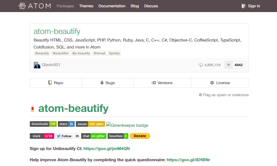
Task: Click the downloads 5M badge
Action: point(43,124)
